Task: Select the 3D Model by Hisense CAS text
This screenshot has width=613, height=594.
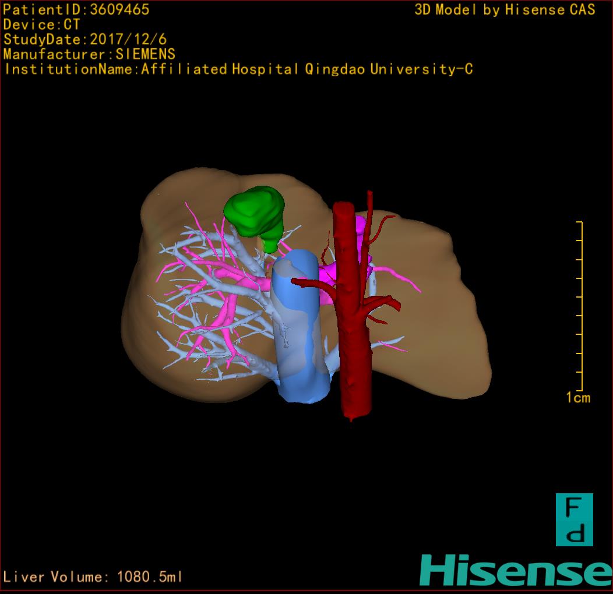Action: (x=505, y=9)
